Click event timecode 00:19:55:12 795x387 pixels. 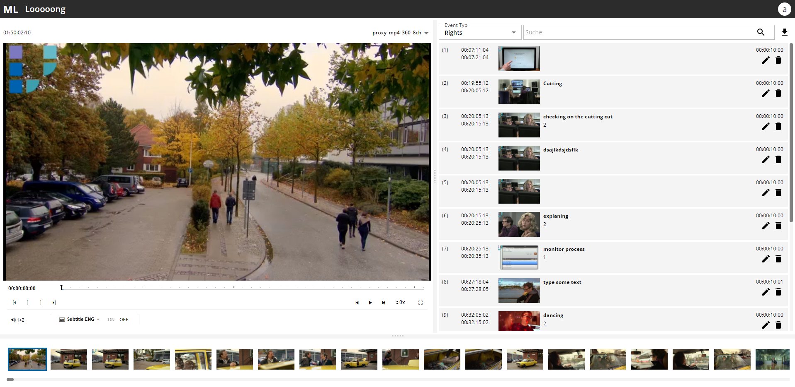tap(475, 83)
